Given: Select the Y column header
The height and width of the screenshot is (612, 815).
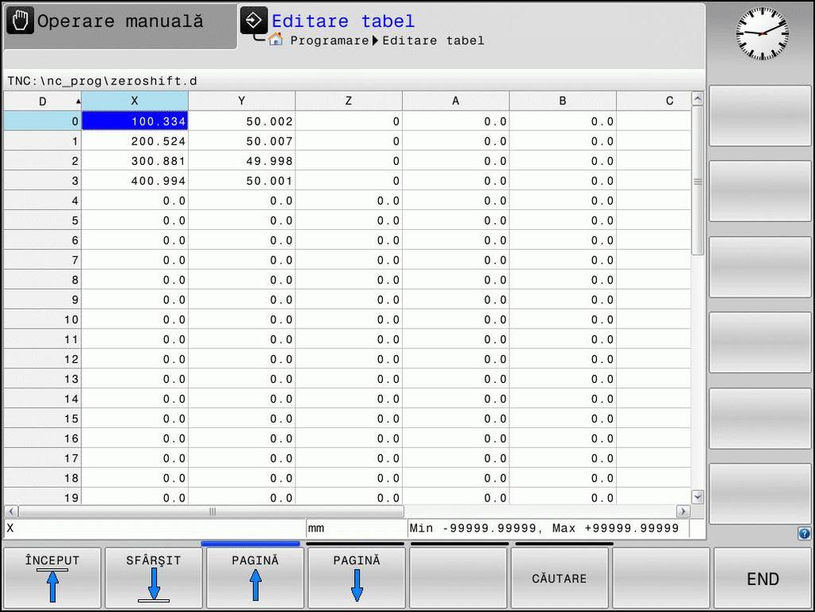Looking at the screenshot, I should point(242,101).
